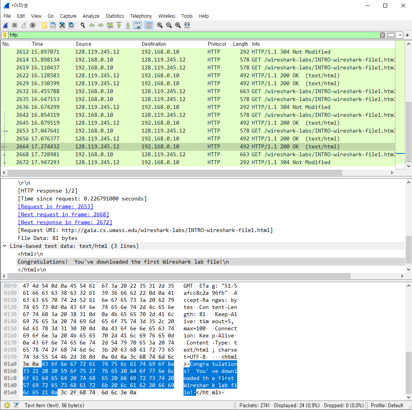Click packet list horizontal scrollbar

click(x=175, y=172)
